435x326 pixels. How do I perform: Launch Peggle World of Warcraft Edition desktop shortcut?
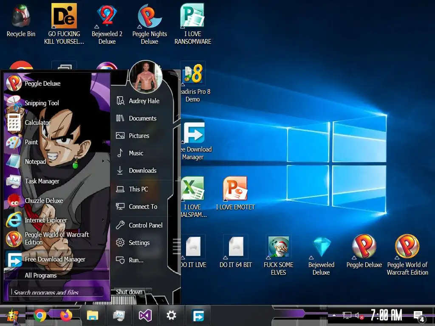pos(407,255)
